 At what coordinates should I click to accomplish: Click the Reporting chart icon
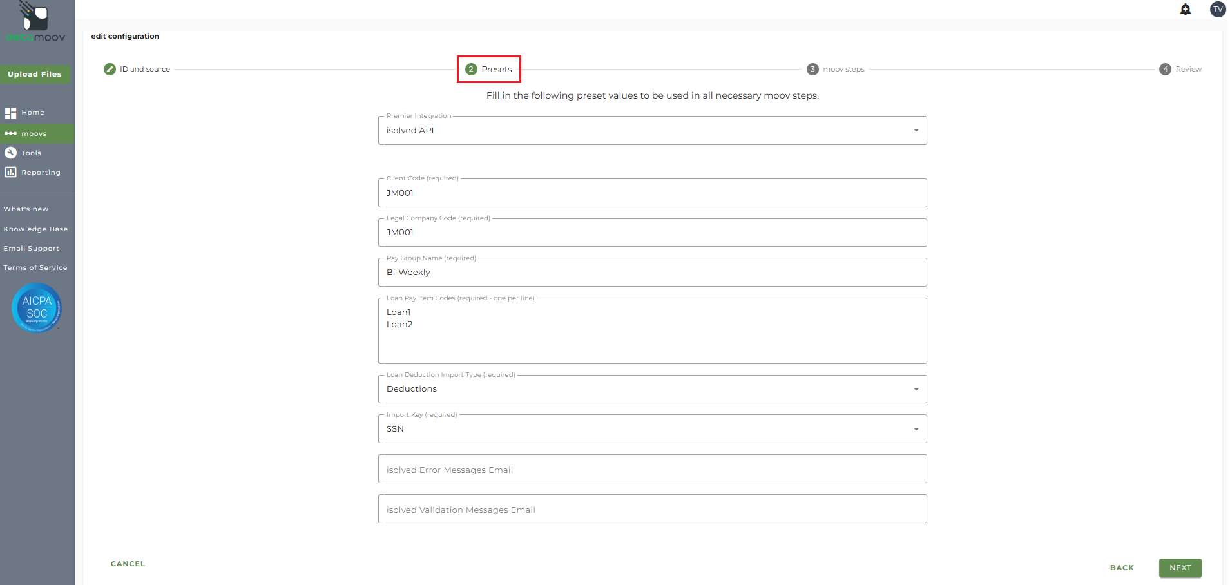coord(10,172)
